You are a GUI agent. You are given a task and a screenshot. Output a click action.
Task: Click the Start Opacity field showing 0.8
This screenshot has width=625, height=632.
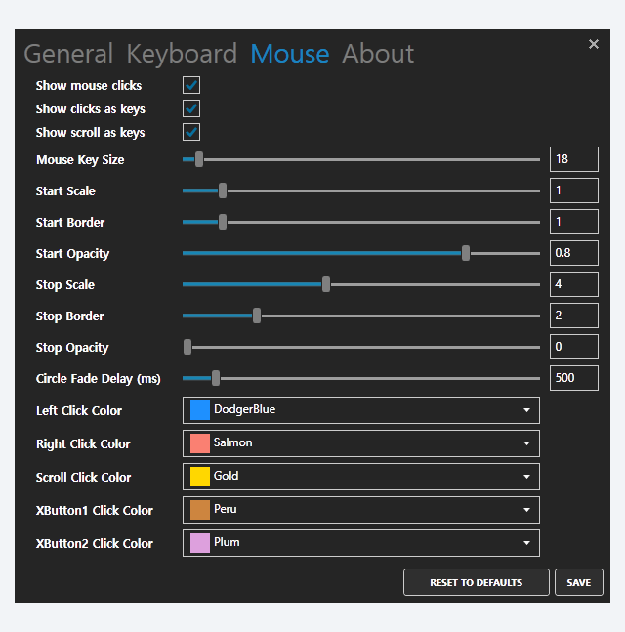pyautogui.click(x=574, y=253)
